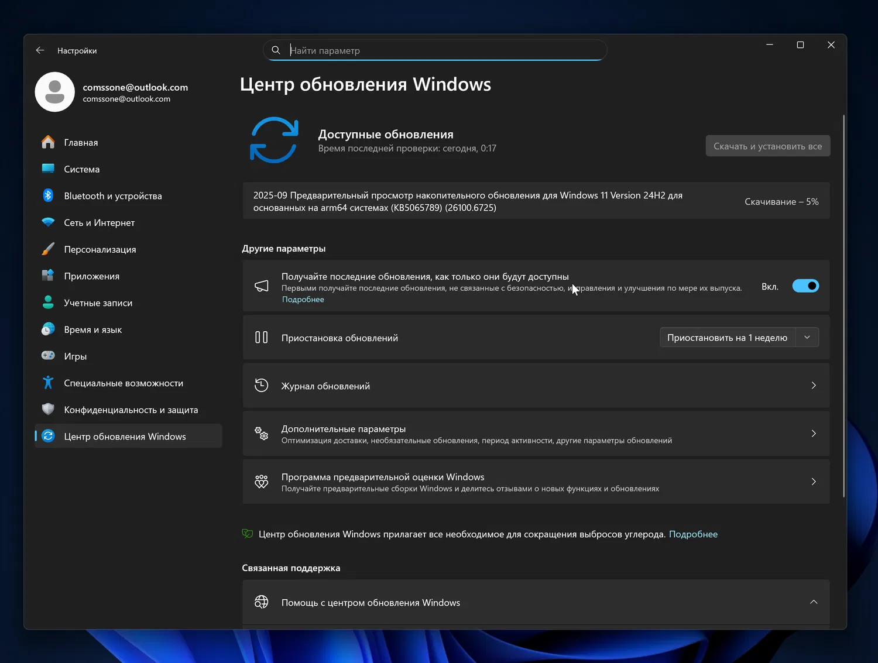
Task: Navigate to Приложения settings
Action: [128, 276]
